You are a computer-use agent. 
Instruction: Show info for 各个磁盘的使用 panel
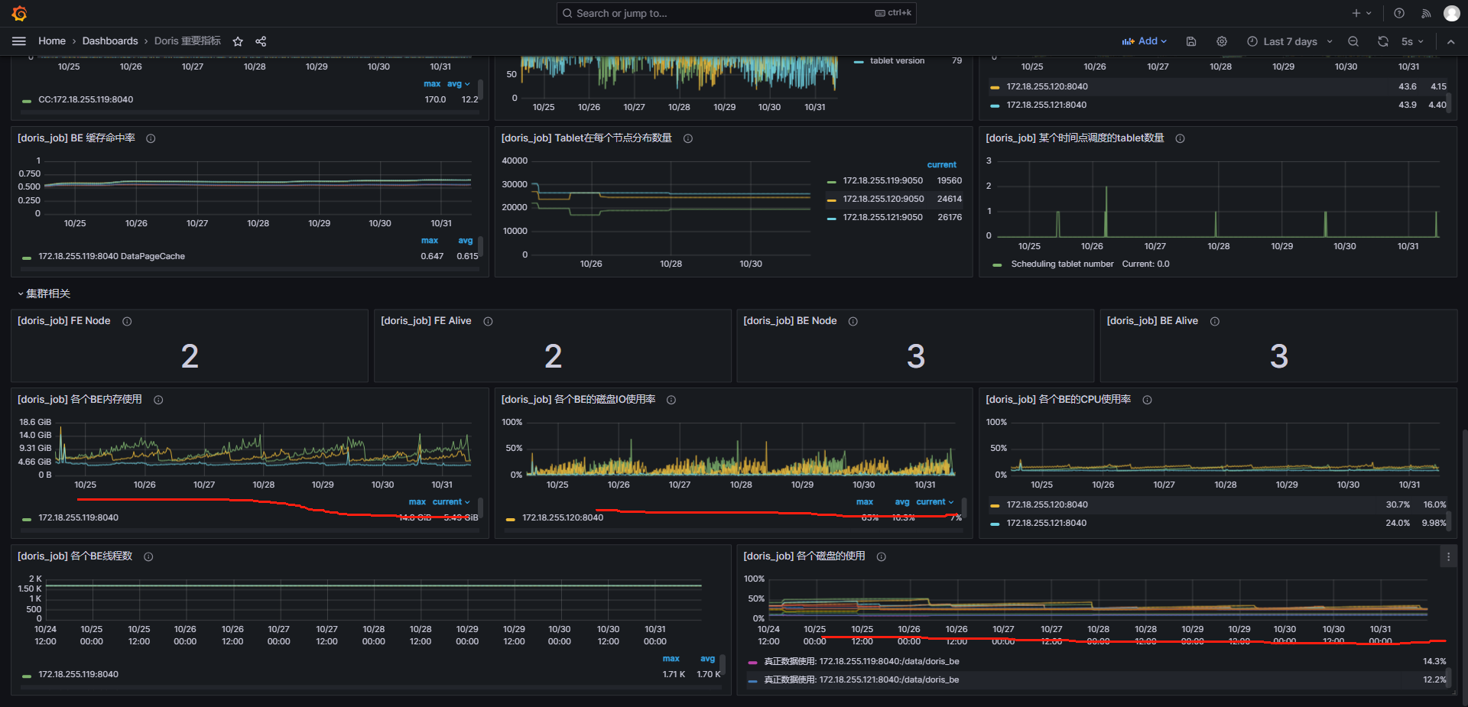coord(881,556)
